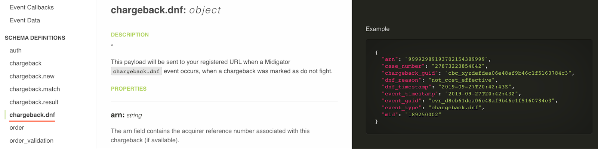Open chargeback.result schema in sidebar
Screen dimensions: 598x149
pos(34,102)
